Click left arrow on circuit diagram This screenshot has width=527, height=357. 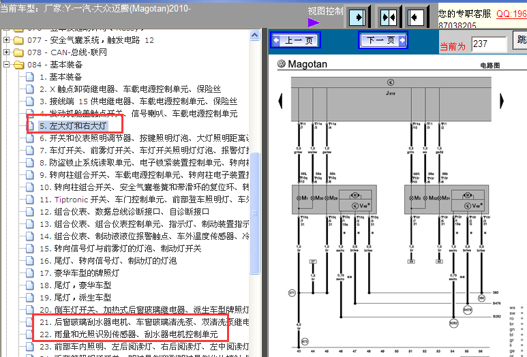(280, 101)
